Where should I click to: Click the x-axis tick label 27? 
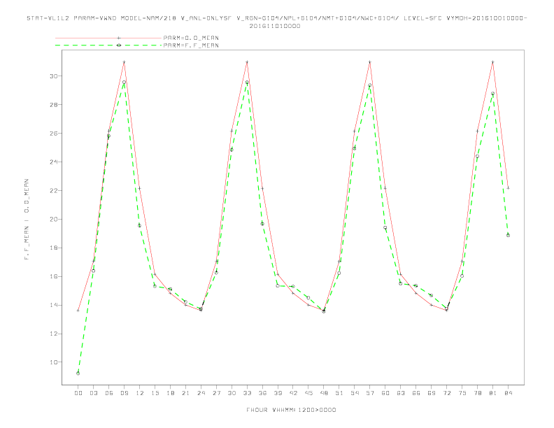[216, 393]
